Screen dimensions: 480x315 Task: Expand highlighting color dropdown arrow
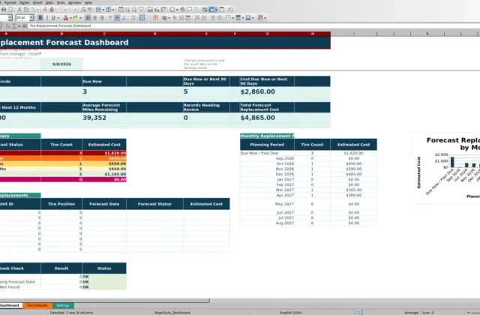(80, 18)
